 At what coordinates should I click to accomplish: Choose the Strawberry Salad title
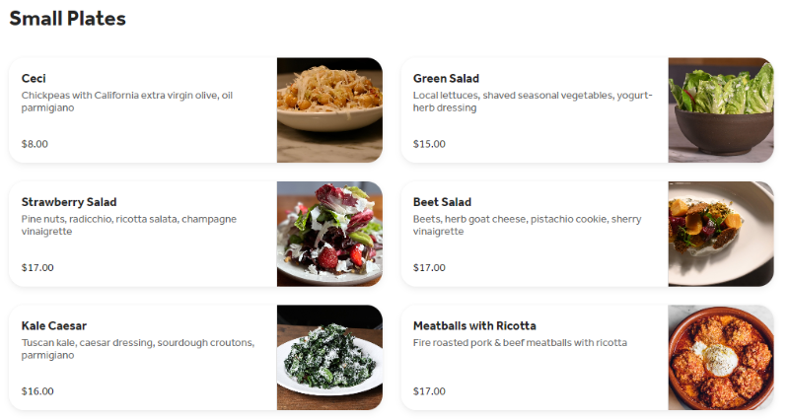coord(69,202)
